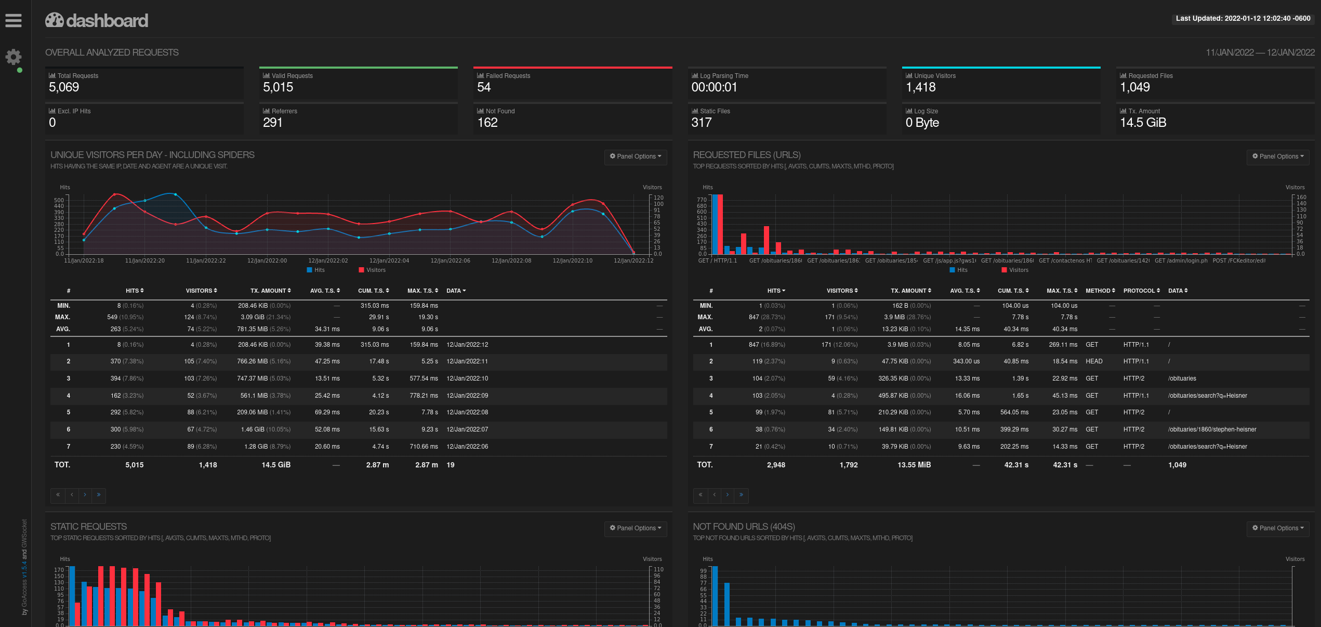Screen dimensions: 1321x627
Task: Open Panel Options for Requested Files panel
Action: [x=1278, y=156]
